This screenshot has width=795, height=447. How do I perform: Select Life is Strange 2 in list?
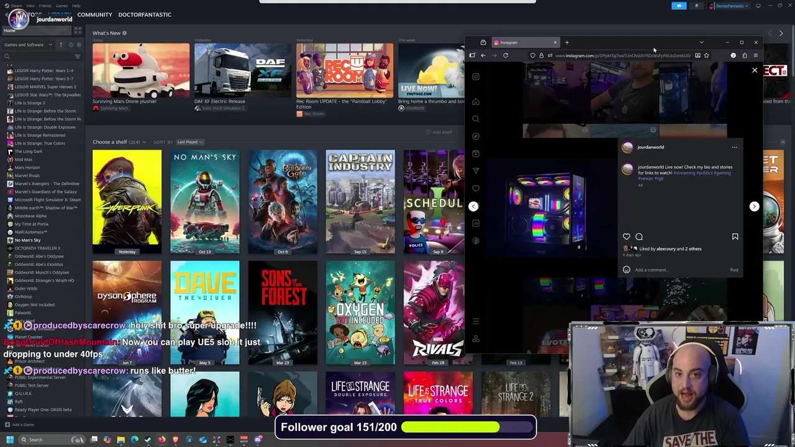29,103
